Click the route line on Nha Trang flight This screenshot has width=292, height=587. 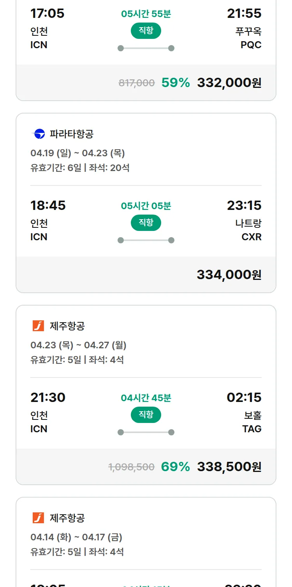[x=146, y=240]
